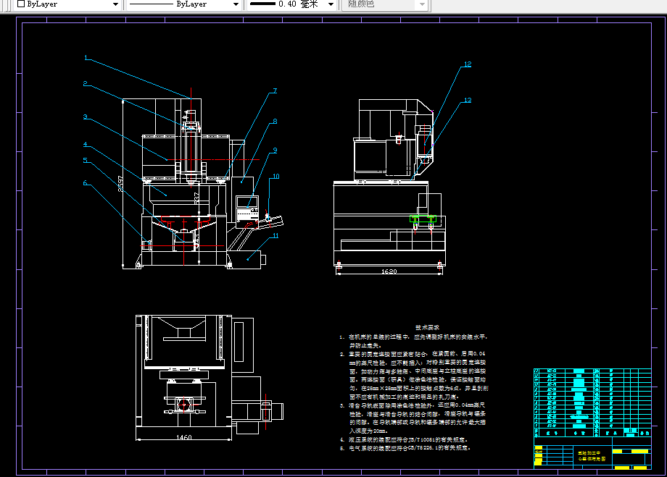Select part callout number 10 in front view

[275, 177]
